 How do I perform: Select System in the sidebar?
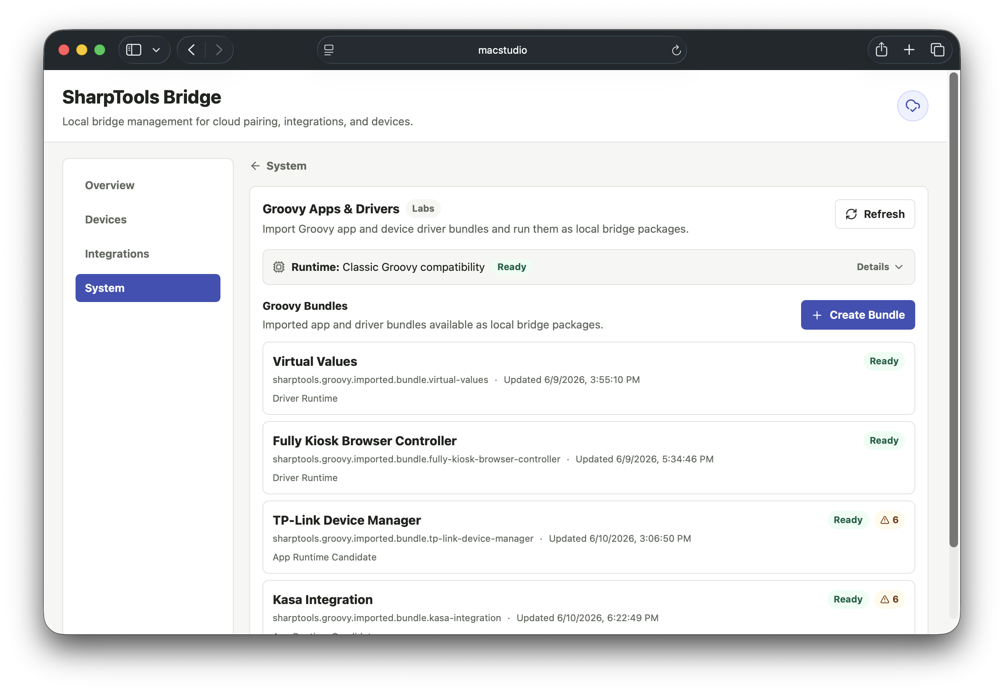point(148,288)
